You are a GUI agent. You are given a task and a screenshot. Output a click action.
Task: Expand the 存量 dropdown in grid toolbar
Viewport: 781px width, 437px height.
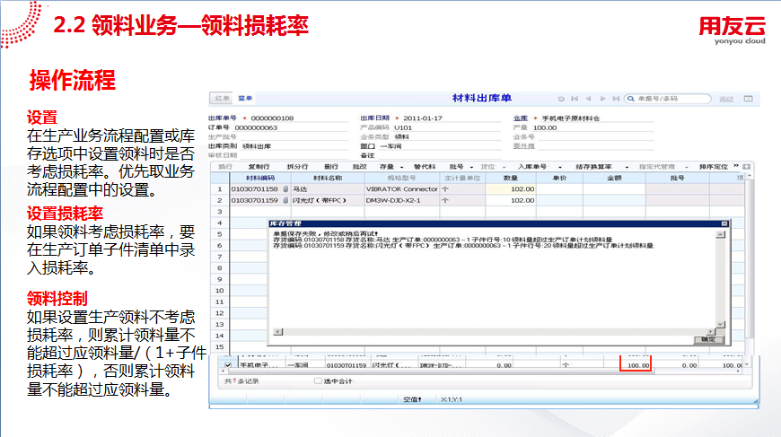point(389,166)
